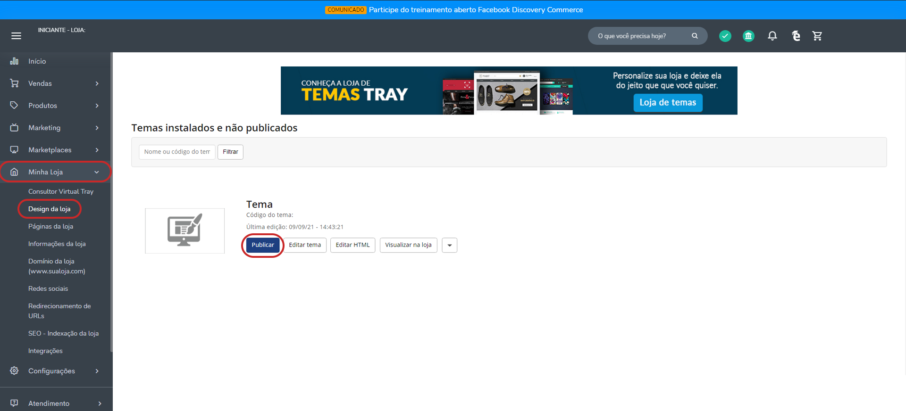Open the bank building icon
The image size is (906, 411).
(748, 36)
